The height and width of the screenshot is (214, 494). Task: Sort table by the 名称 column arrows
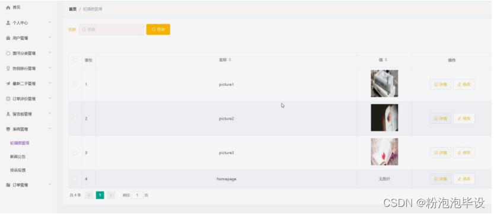click(230, 60)
